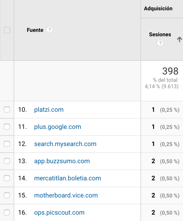The width and height of the screenshot is (183, 221).
Task: Open help icon next to Fuente
Action: click(49, 30)
